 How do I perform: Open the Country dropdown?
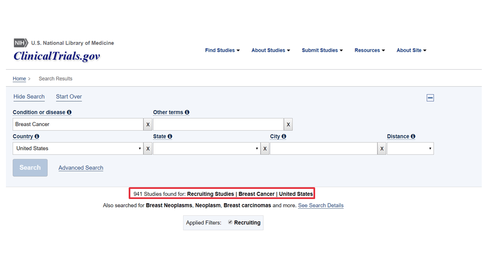click(x=78, y=148)
